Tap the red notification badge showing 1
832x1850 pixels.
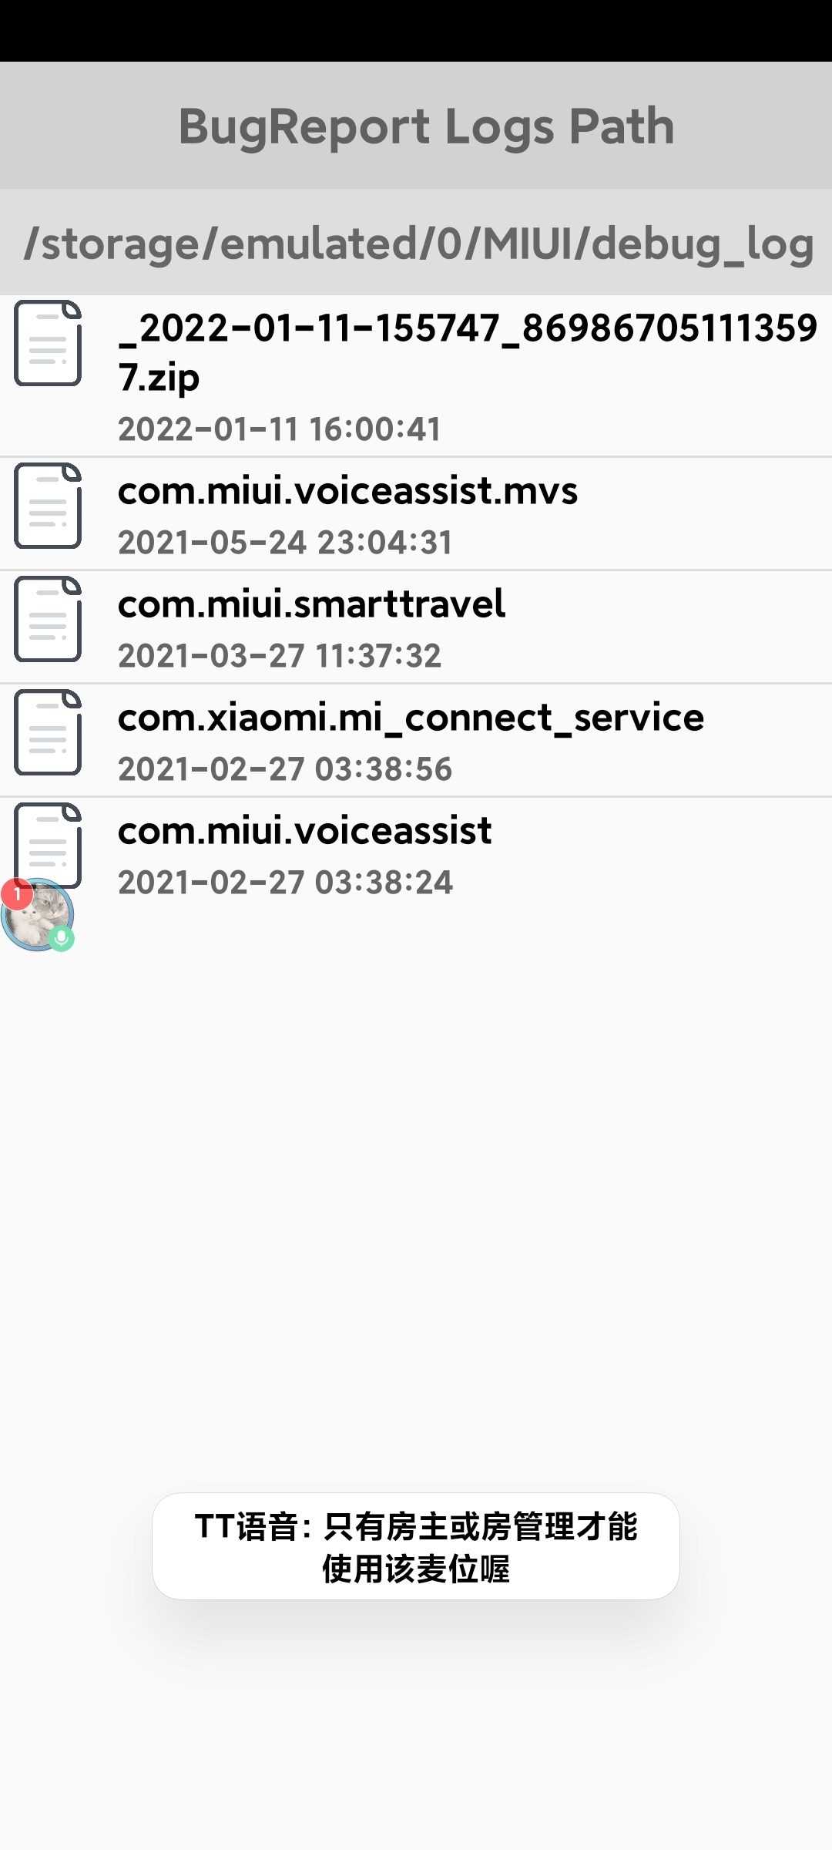click(x=17, y=894)
